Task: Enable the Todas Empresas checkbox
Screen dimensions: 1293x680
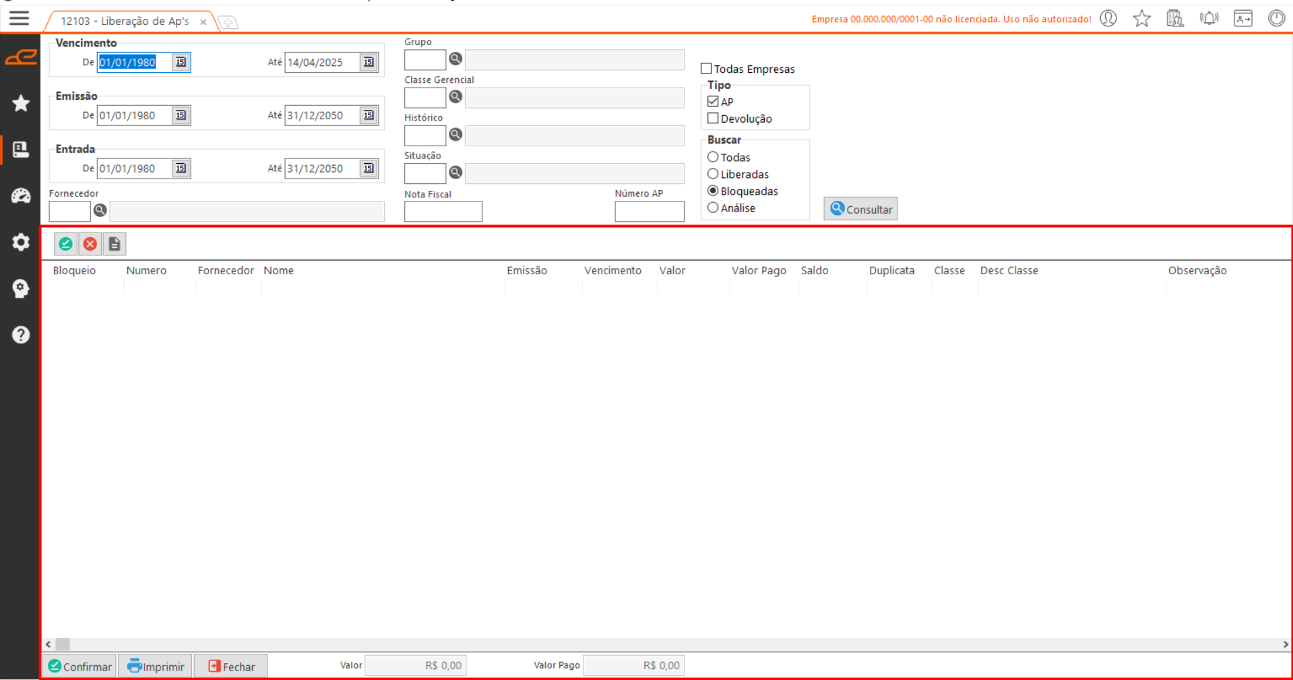Action: (x=706, y=69)
